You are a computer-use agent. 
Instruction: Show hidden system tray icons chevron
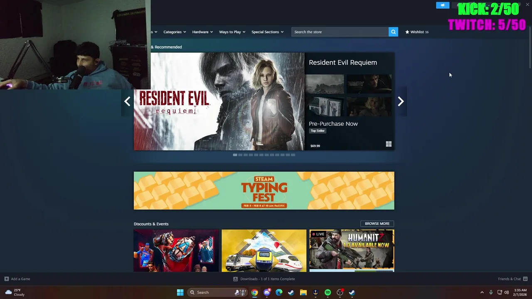(x=482, y=292)
